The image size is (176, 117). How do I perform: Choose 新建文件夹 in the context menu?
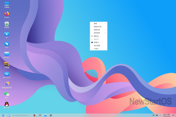98,27
